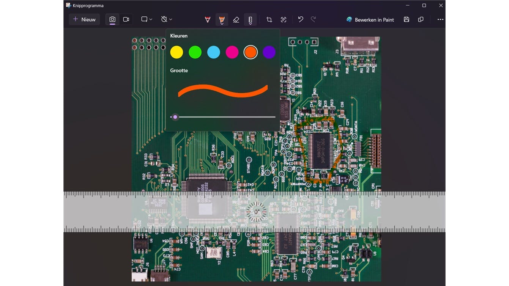
Task: Open the three-dot more options menu
Action: pyautogui.click(x=440, y=19)
